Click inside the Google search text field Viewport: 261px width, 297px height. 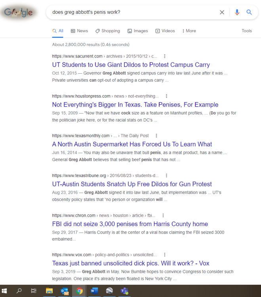pyautogui.click(x=131, y=12)
